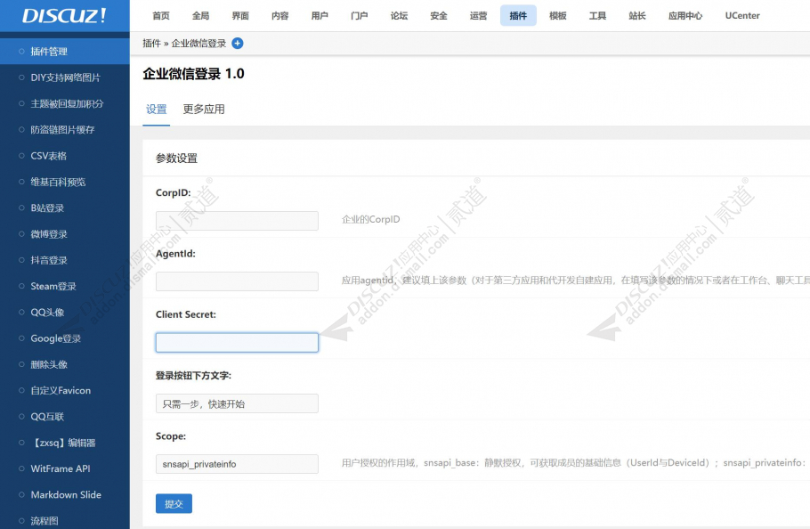Select 插件管理 in the sidebar
810x529 pixels.
pos(65,51)
